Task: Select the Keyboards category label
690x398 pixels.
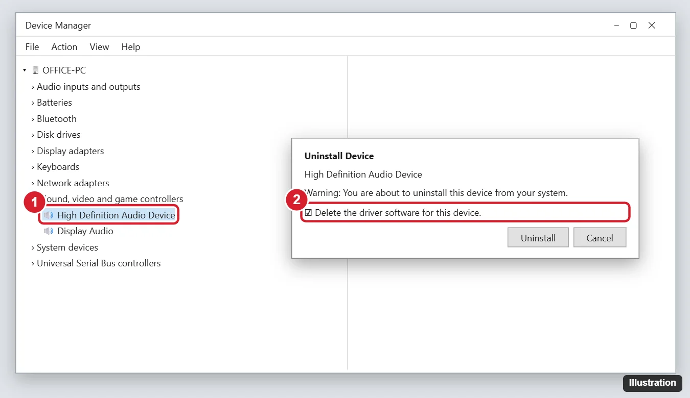Action: click(58, 167)
